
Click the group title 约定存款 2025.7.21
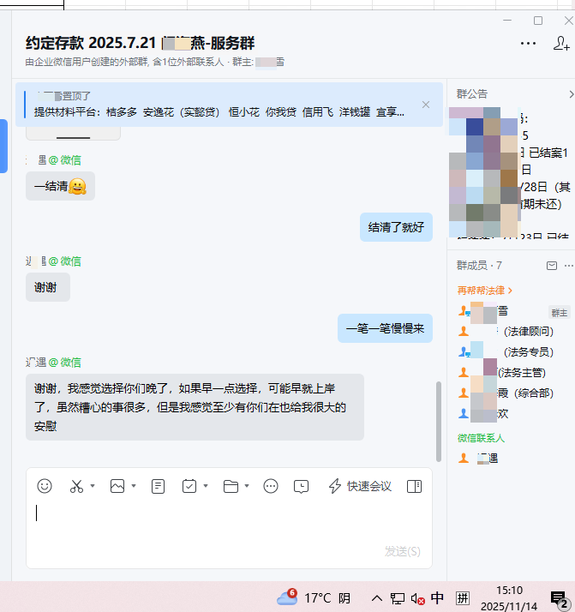[140, 43]
